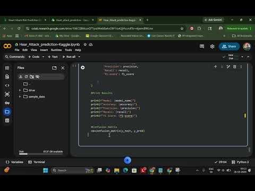255x191 pixels.
Task: Open a new browser tab
Action: click(147, 20)
